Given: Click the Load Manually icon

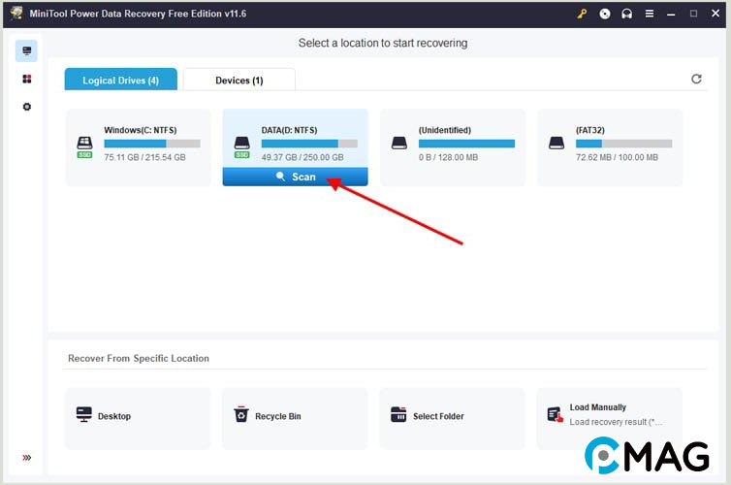Looking at the screenshot, I should [x=556, y=414].
